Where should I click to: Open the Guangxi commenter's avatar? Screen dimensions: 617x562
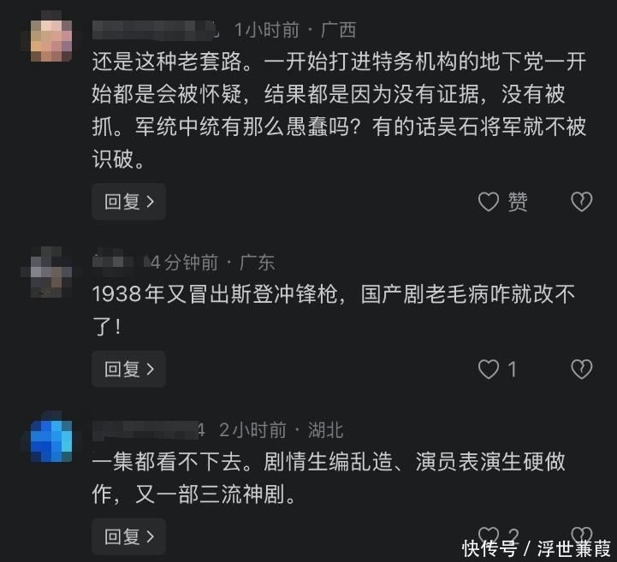click(x=51, y=40)
